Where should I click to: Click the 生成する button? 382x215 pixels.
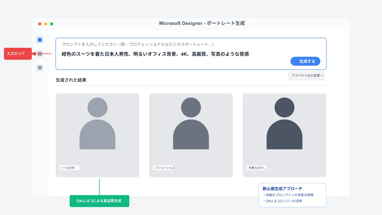point(305,61)
